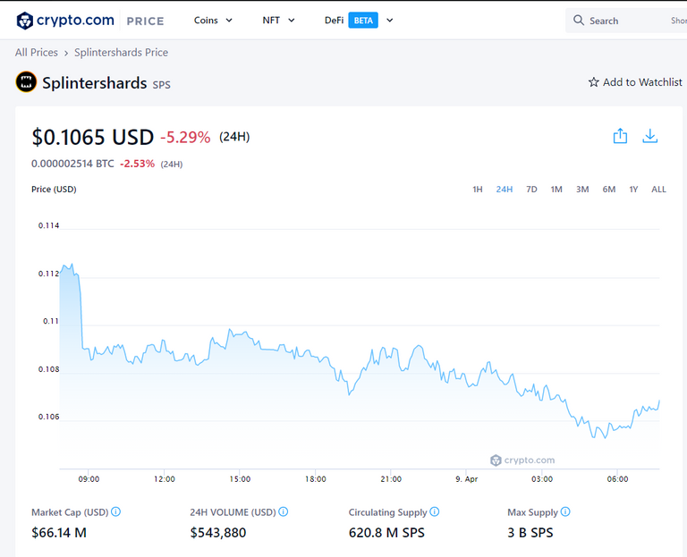
Task: Click the -2.53% BTC change
Action: (137, 164)
